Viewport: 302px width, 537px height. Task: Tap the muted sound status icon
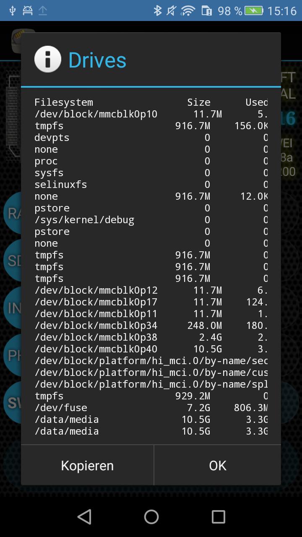coord(172,10)
